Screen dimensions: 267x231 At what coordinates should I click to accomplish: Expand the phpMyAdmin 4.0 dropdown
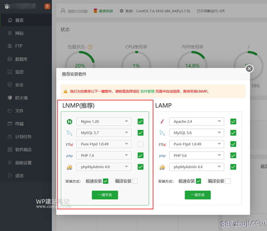[104, 167]
